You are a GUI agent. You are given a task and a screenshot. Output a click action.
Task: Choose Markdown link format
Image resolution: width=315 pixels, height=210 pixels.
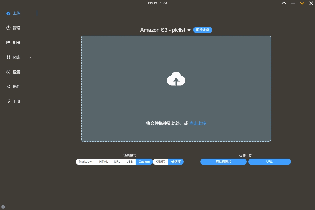(x=86, y=162)
